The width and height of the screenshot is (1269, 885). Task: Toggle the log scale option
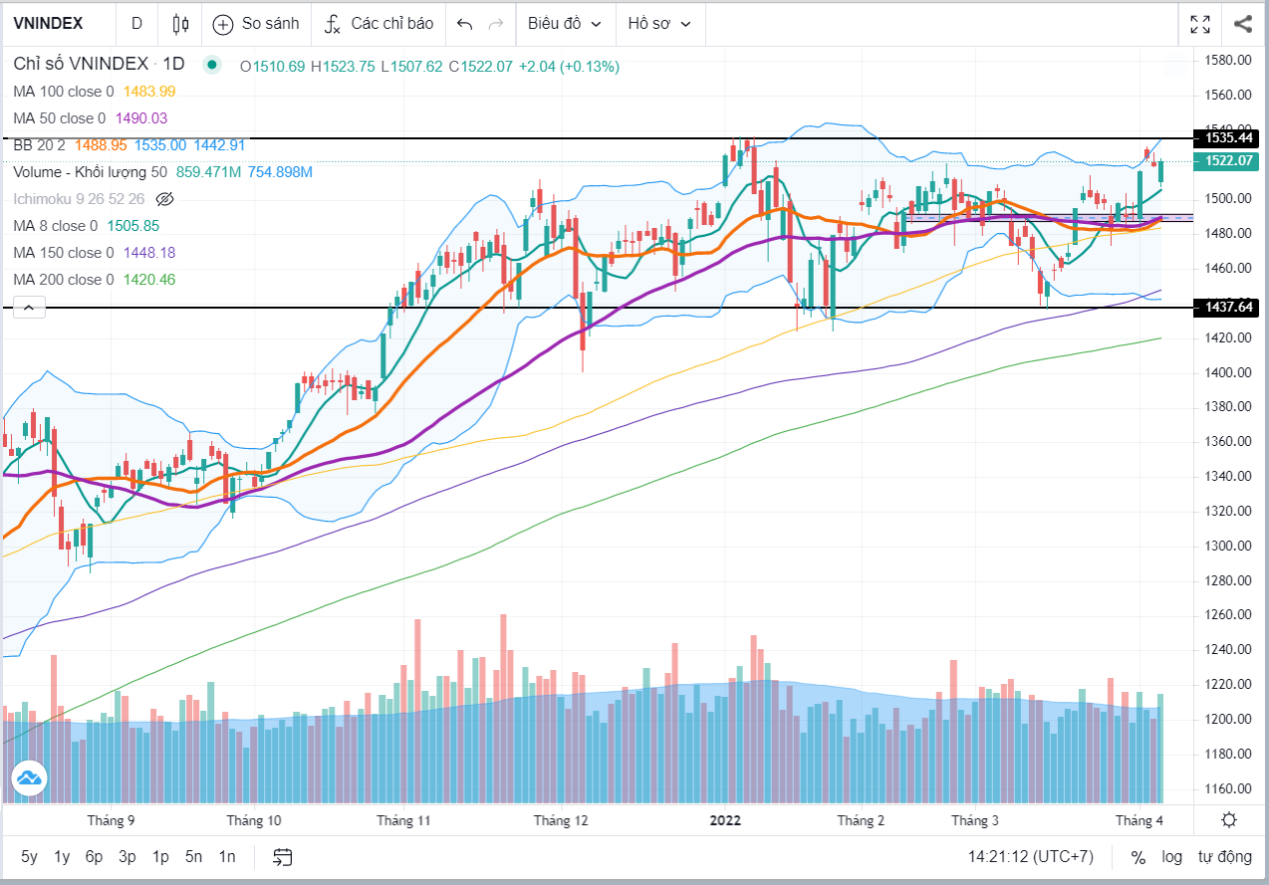coord(1171,856)
